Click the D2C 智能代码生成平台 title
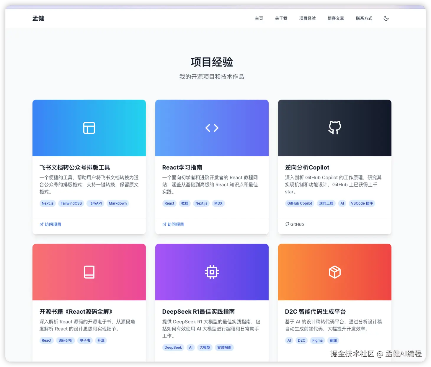Image resolution: width=431 pixels, height=367 pixels. (315, 312)
